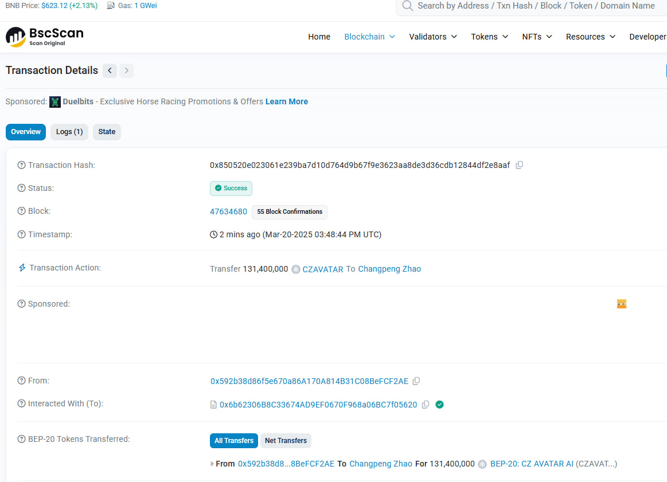
Task: Copy the Interacted With contract address
Action: coord(426,405)
